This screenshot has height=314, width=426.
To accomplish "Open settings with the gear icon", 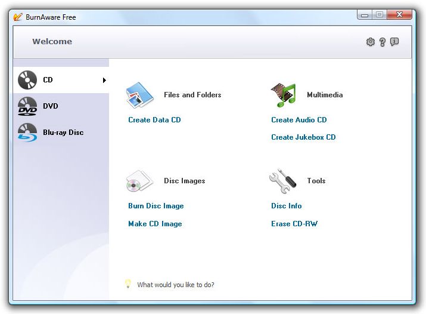I will 371,42.
